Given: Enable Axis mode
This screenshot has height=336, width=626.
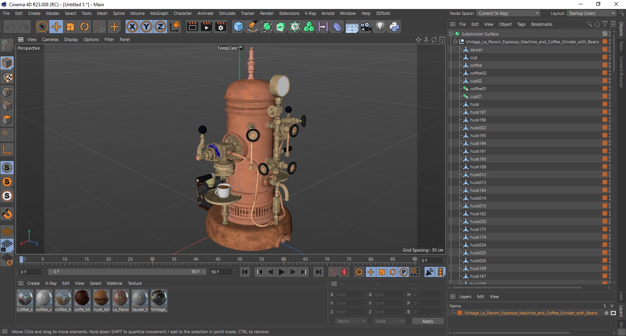Looking at the screenshot, I should tap(7, 150).
